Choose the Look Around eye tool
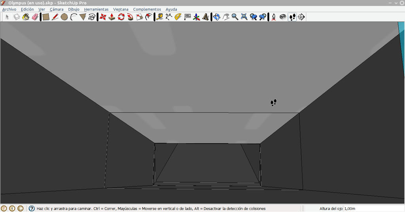 pyautogui.click(x=283, y=17)
